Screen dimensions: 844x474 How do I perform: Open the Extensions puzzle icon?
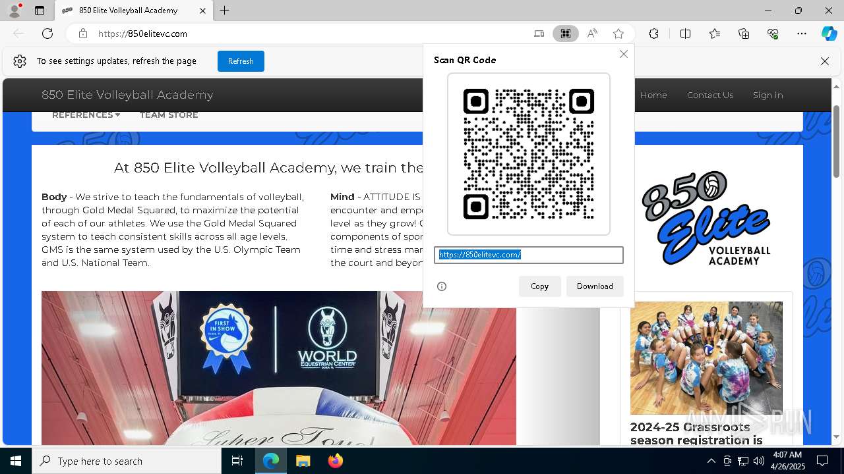pos(653,34)
